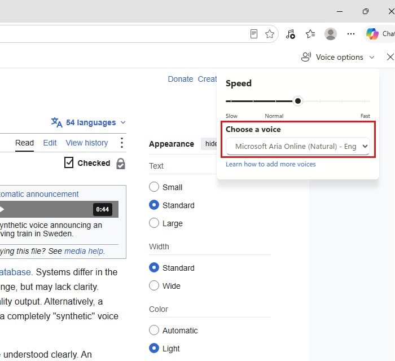Image resolution: width=395 pixels, height=361 pixels.
Task: Select Standard text size
Action: pos(154,205)
